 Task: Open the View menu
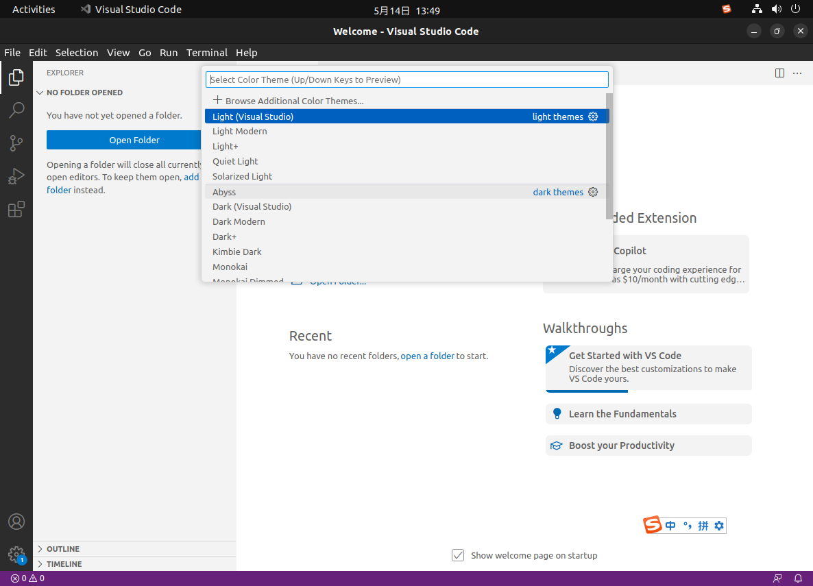pos(118,53)
